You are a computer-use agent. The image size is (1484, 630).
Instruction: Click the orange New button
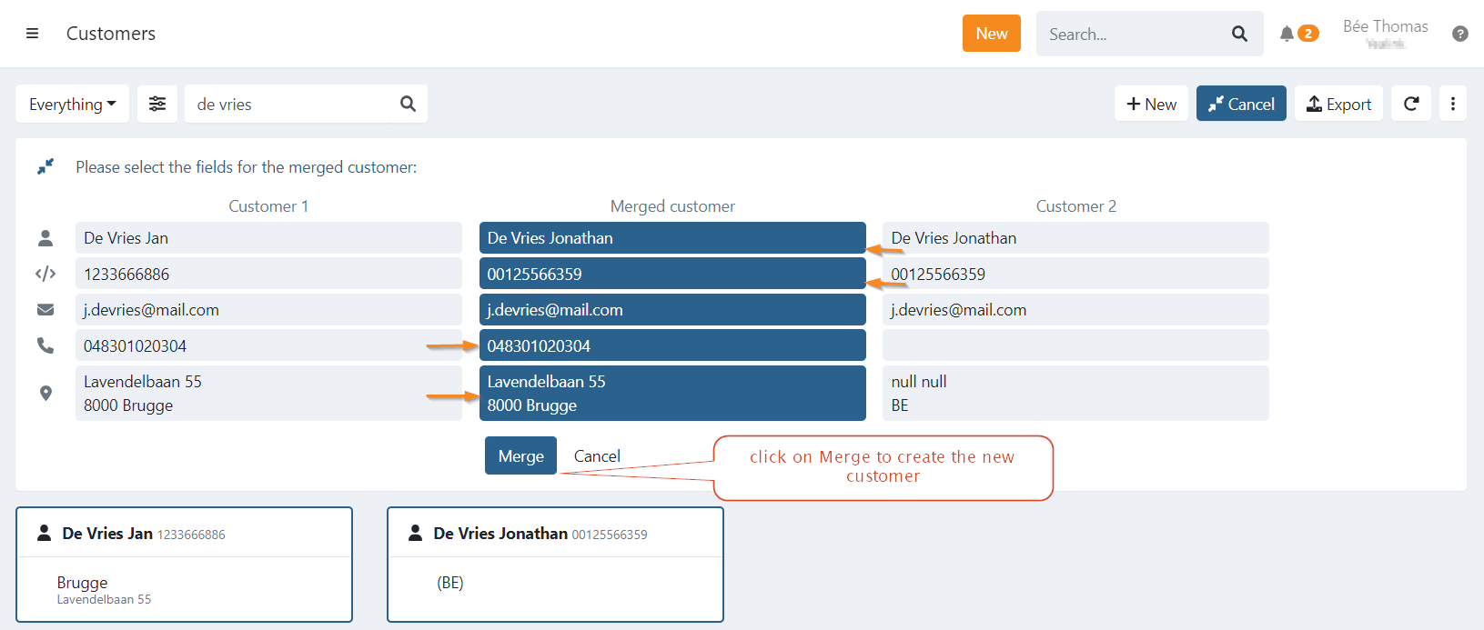tap(991, 34)
